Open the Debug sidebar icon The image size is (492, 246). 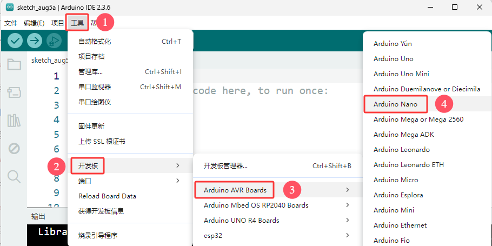14,149
